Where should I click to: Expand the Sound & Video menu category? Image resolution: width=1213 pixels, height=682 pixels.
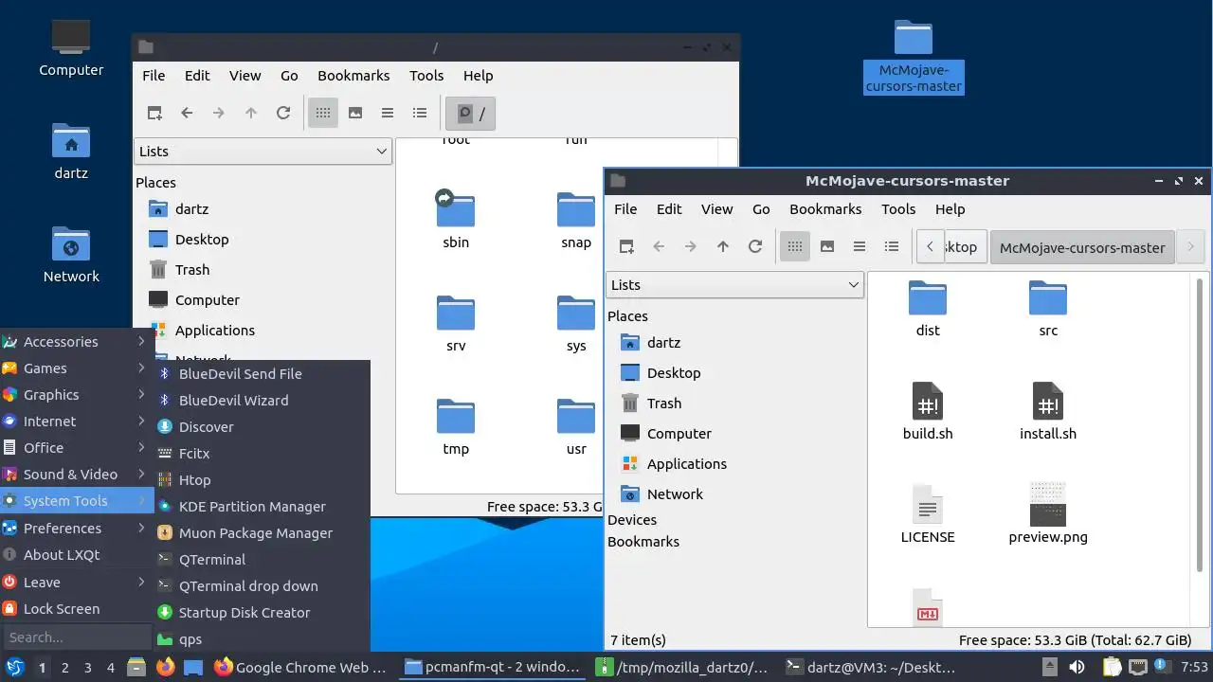point(77,474)
